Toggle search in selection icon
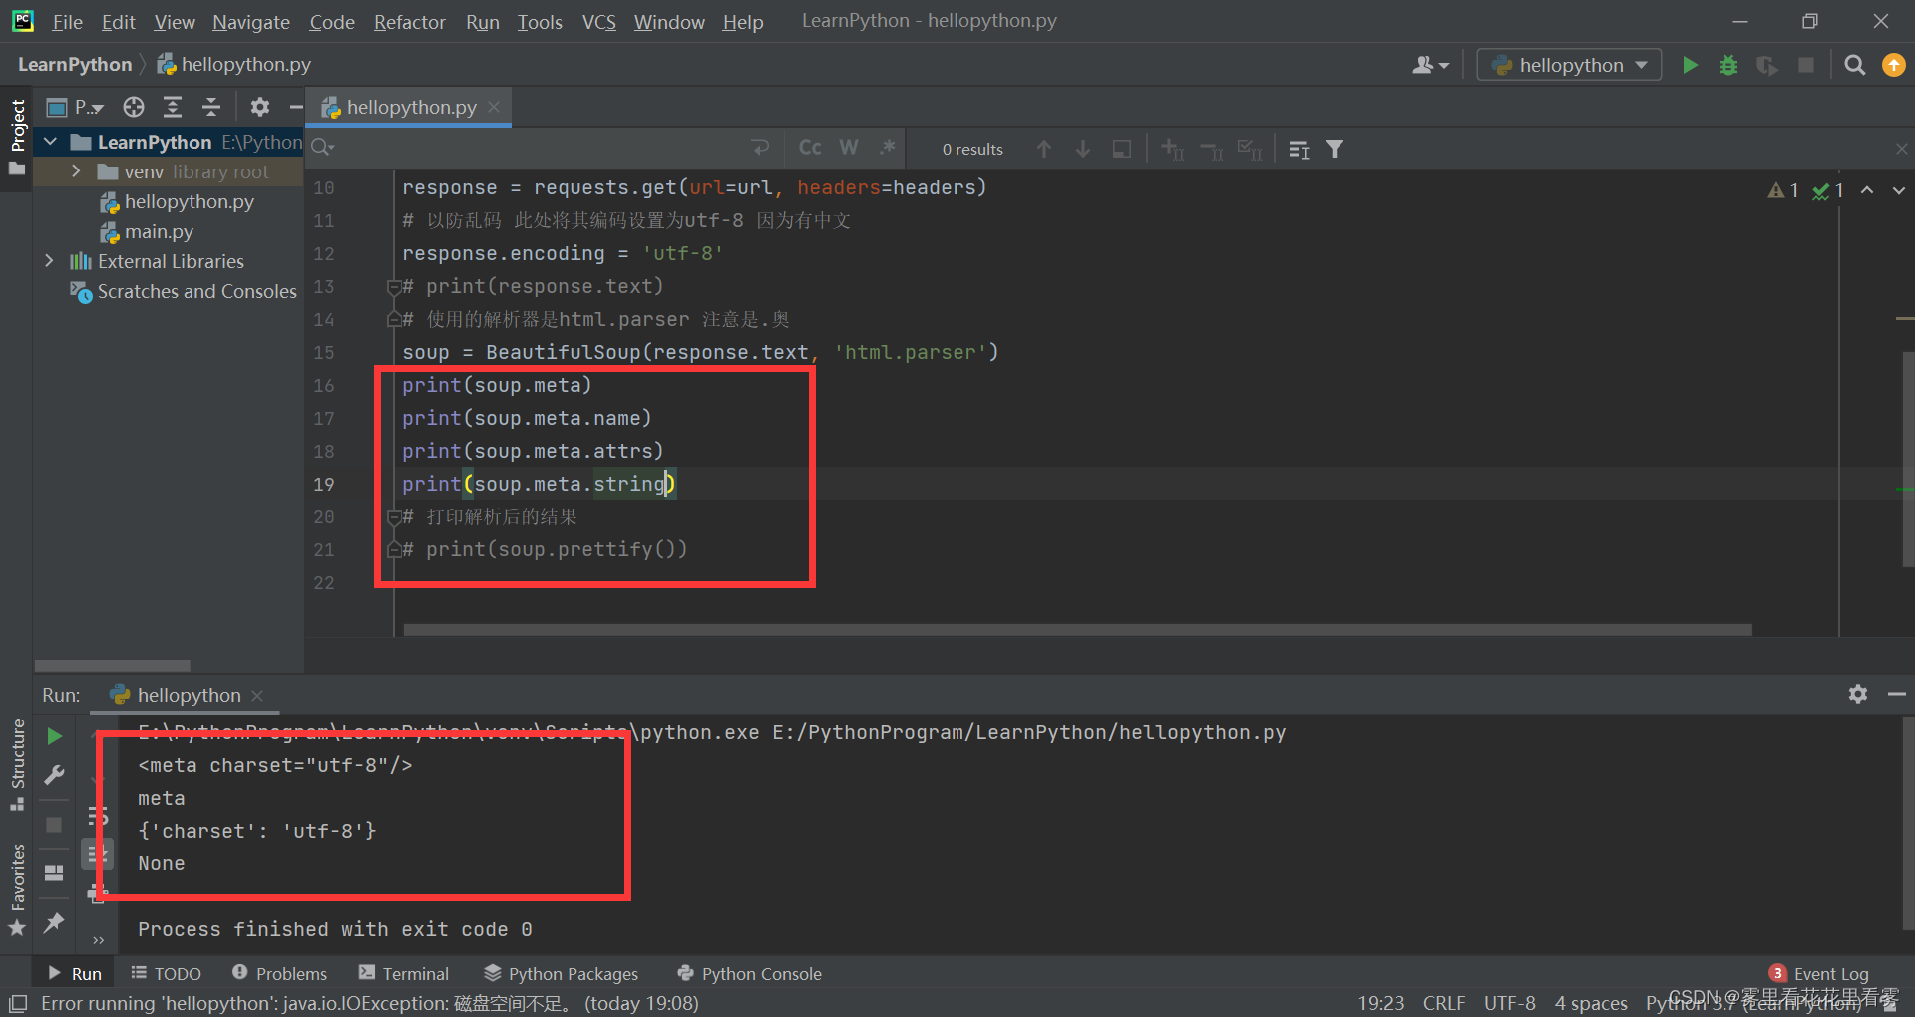Image resolution: width=1915 pixels, height=1017 pixels. (x=1122, y=149)
